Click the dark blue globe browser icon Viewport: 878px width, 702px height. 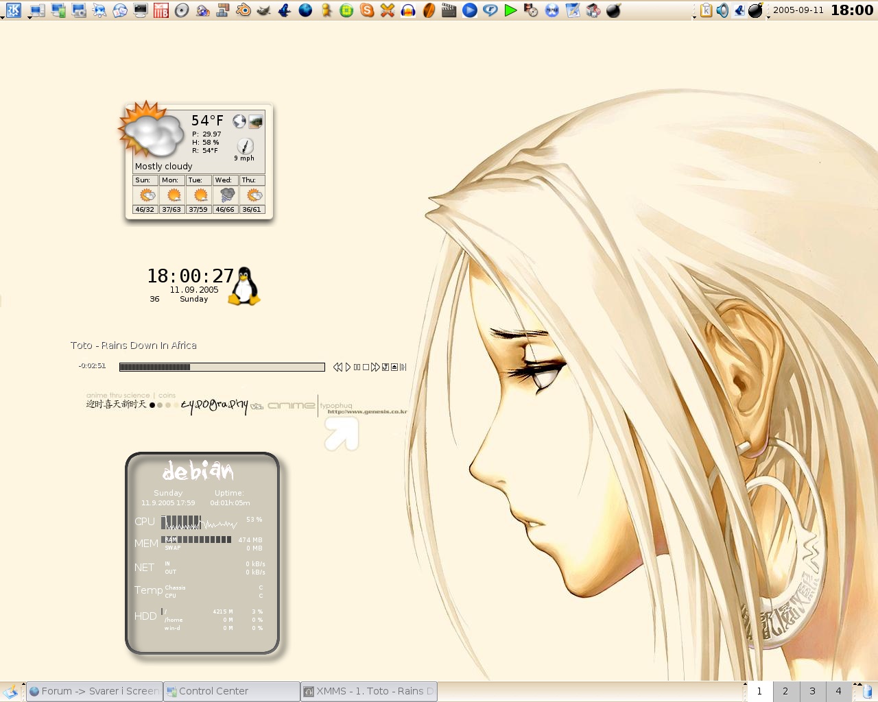(305, 10)
